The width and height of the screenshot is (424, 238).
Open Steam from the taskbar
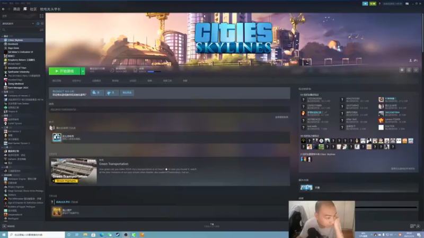coord(118,235)
